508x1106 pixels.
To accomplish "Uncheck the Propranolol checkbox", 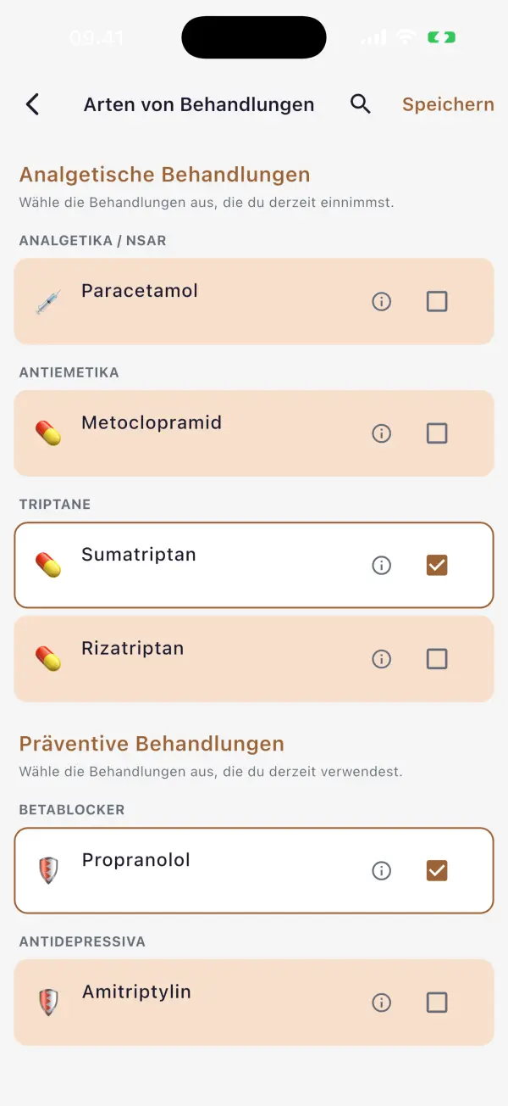I will coord(437,870).
